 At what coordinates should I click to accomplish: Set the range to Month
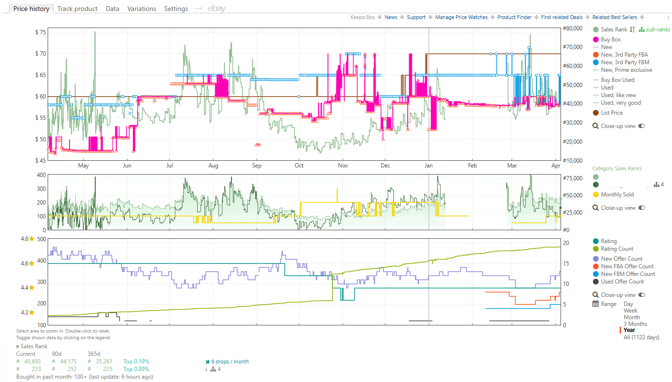(x=632, y=317)
